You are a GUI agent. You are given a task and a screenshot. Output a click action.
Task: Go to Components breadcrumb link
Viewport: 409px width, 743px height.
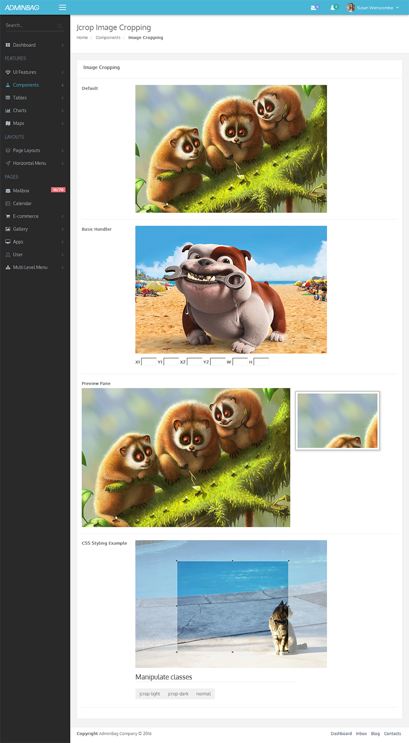[x=108, y=38]
